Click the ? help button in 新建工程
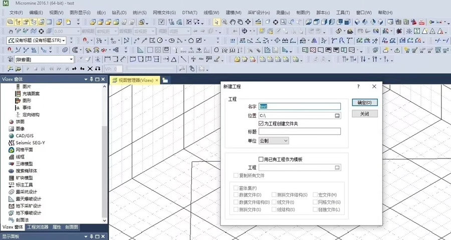 pos(358,86)
